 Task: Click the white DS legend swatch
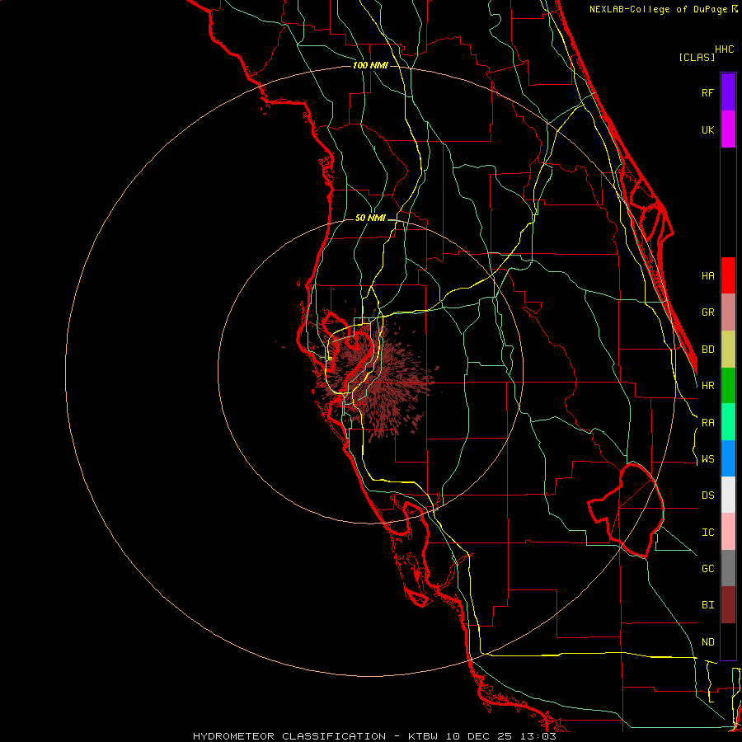(728, 495)
